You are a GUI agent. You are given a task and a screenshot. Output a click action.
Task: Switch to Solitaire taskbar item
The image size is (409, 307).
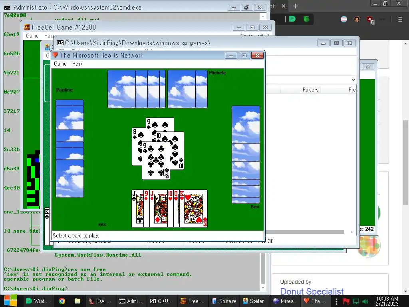tap(224, 301)
